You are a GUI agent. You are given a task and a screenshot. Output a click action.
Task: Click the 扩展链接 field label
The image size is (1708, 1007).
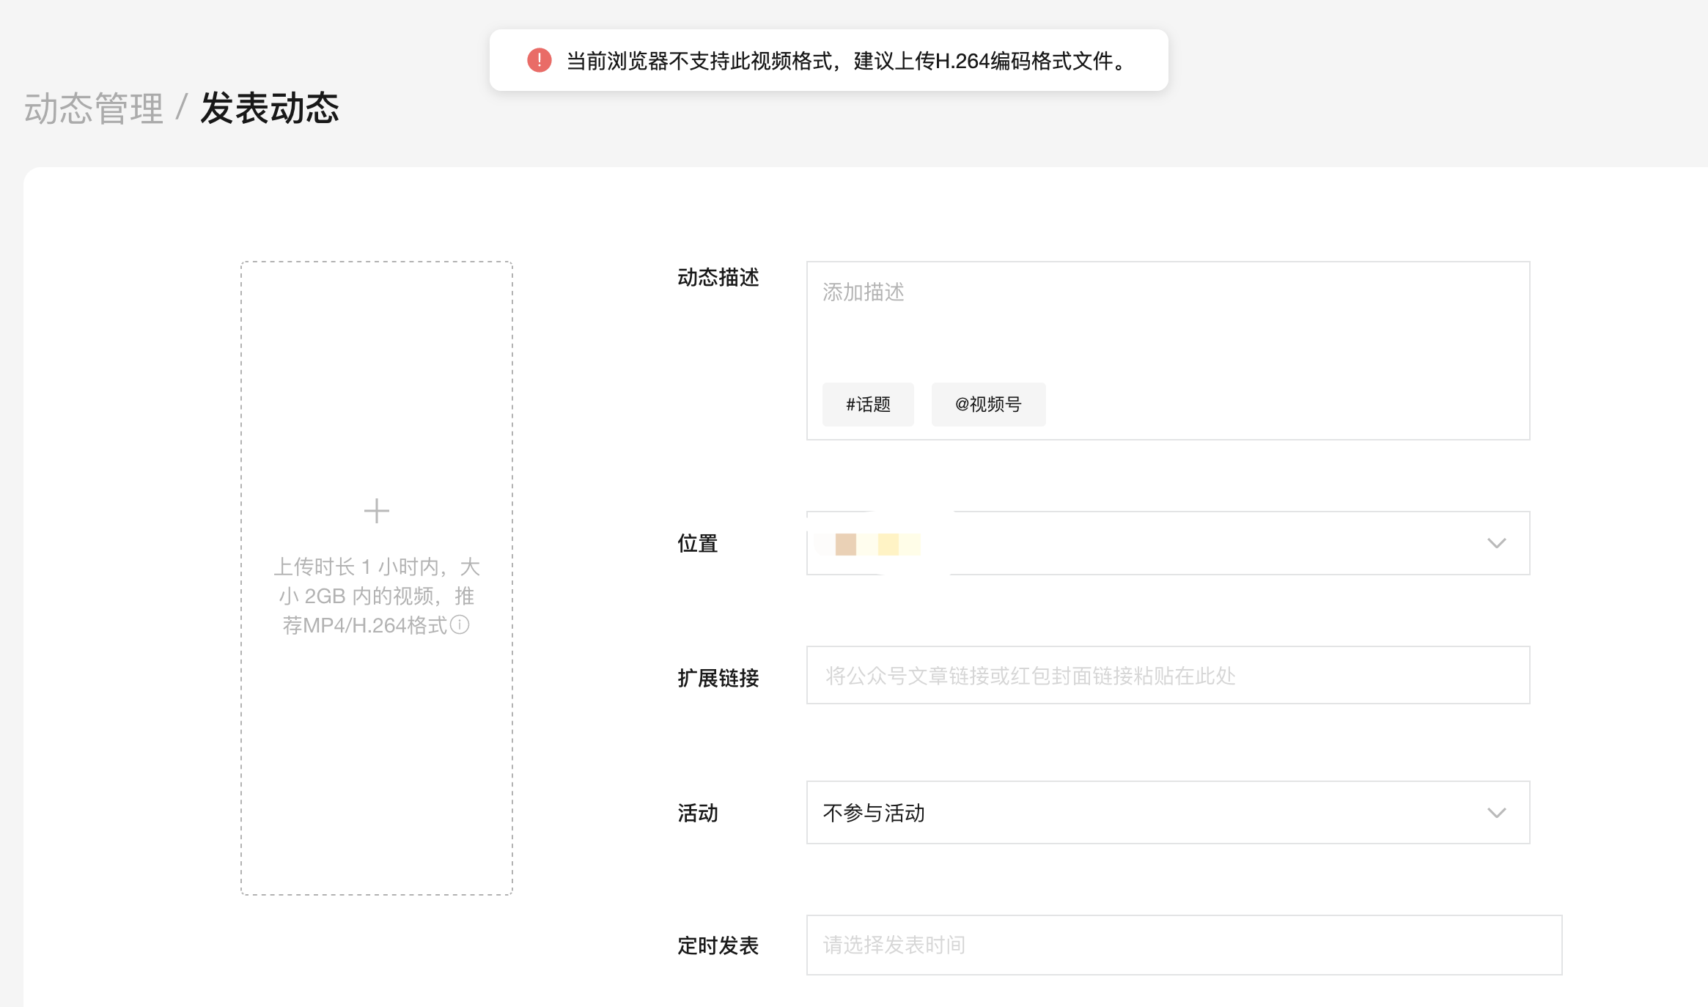[x=718, y=679]
